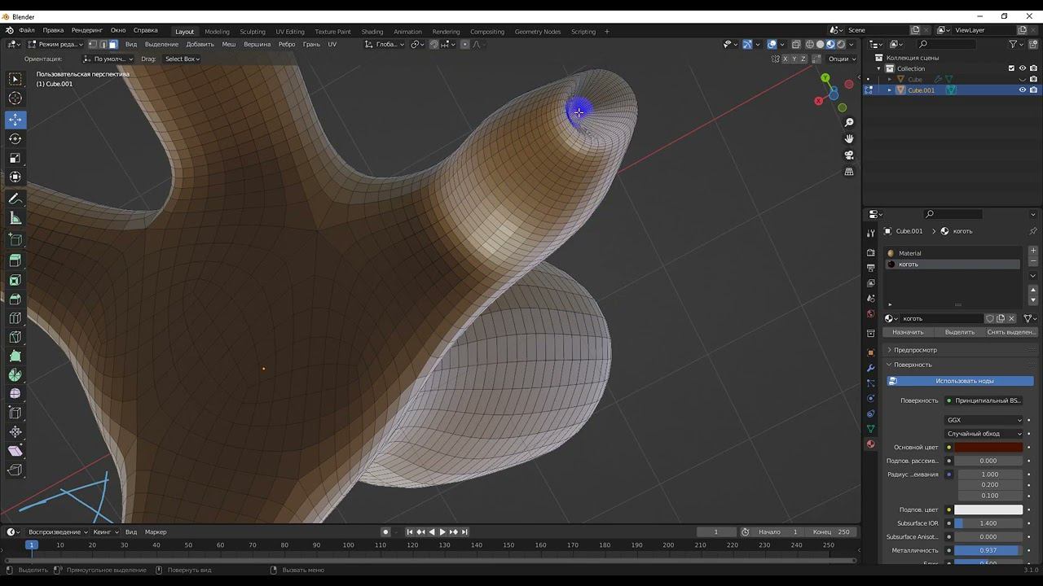Open the Основной цвет color swatch
Image resolution: width=1043 pixels, height=586 pixels.
click(x=988, y=447)
